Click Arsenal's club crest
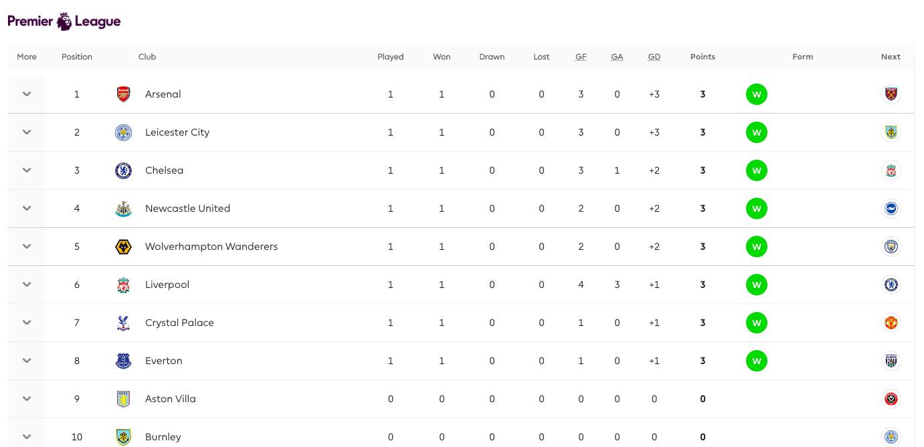The width and height of the screenshot is (924, 447). pyautogui.click(x=123, y=94)
